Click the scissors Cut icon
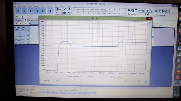The width and height of the screenshot is (181, 101). (x=129, y=10)
